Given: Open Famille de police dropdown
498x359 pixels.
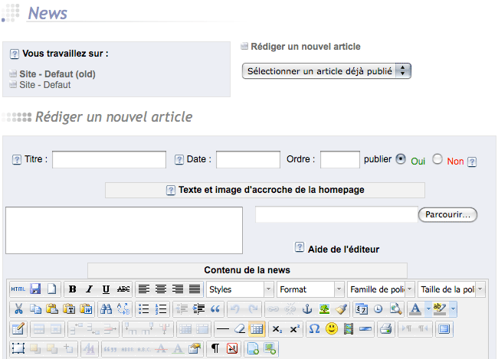Looking at the screenshot, I should 381,289.
